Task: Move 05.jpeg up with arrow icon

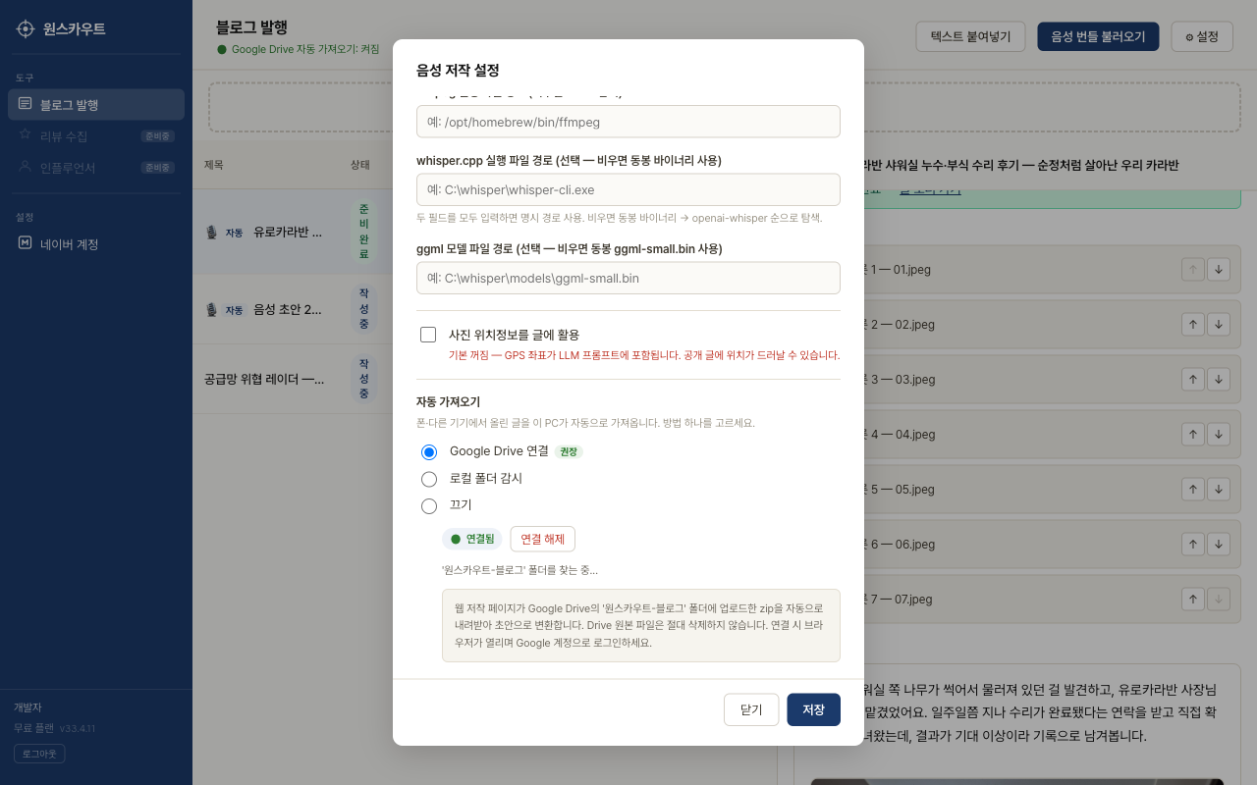Action: 1193,490
